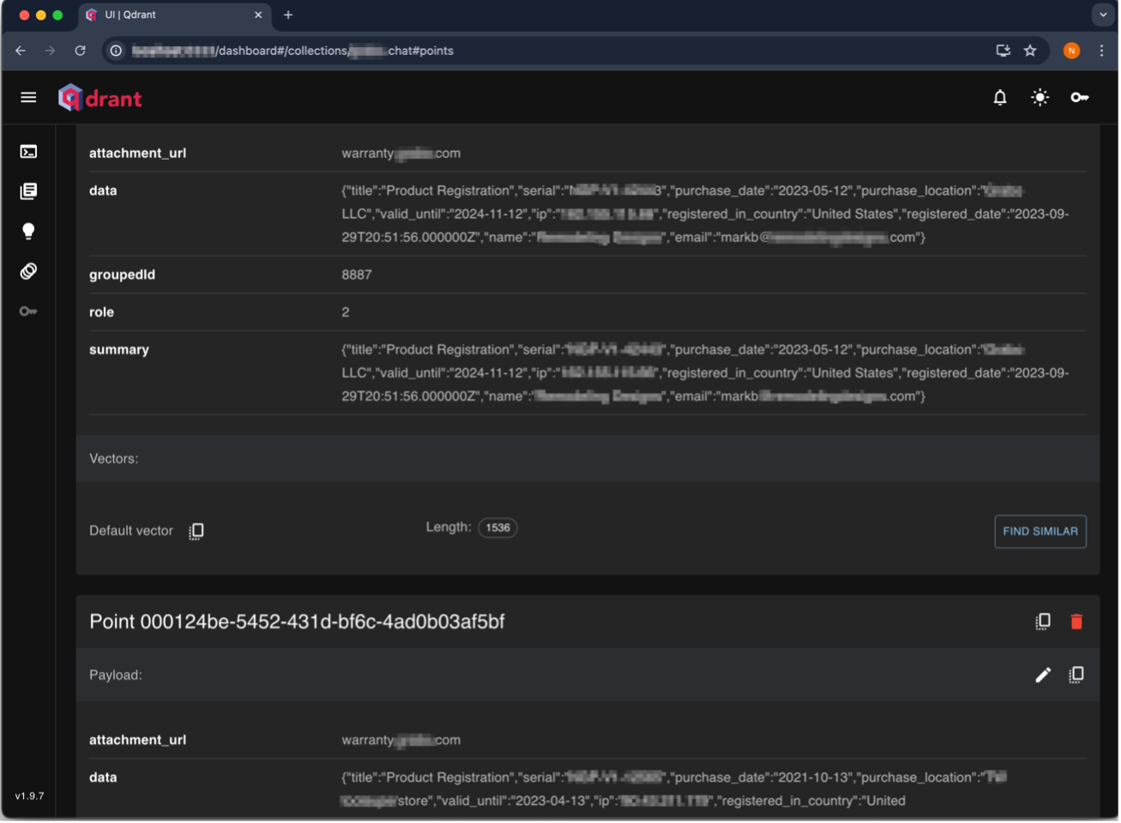
Task: Open the Datasets page in sidebar
Action: 28,271
